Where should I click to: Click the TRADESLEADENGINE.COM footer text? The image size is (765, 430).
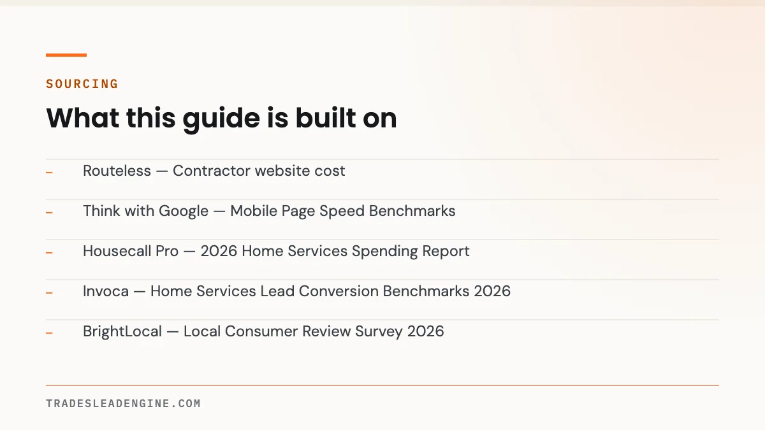(123, 403)
